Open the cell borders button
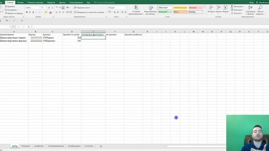 (39, 12)
